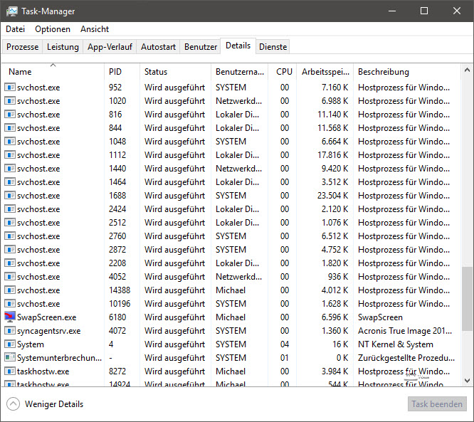Click PID cell 14388
The height and width of the screenshot is (422, 474).
tap(120, 290)
